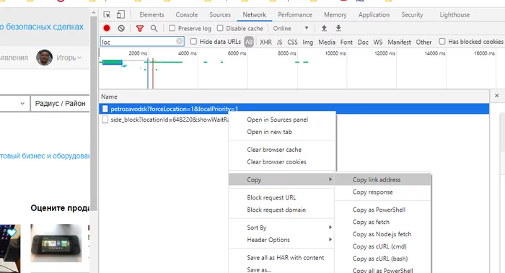
Task: Export HAR with the download arrow icon
Action: 338,28
